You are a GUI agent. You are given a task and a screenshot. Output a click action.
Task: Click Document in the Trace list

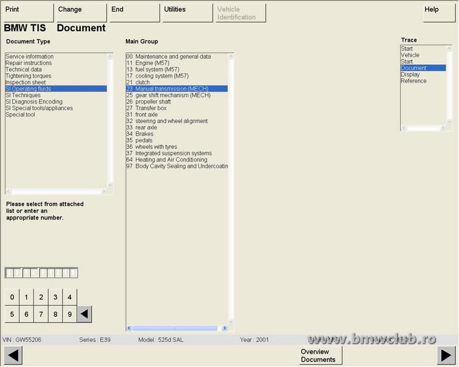coord(424,68)
